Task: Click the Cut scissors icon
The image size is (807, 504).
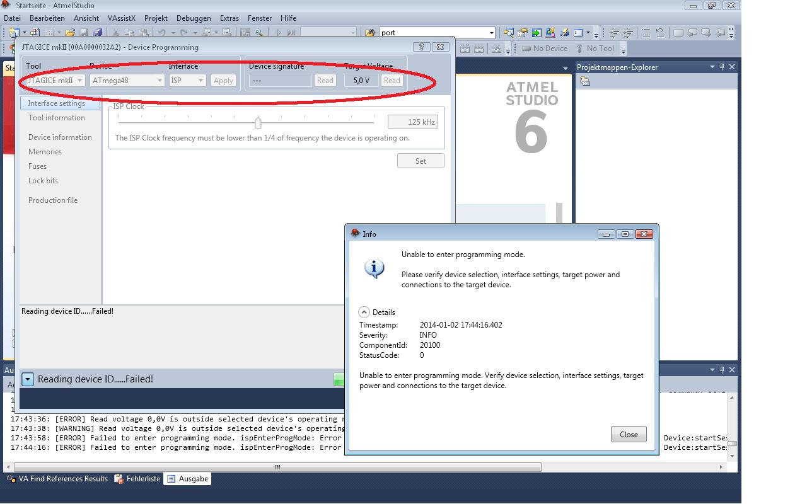Action: click(x=115, y=33)
